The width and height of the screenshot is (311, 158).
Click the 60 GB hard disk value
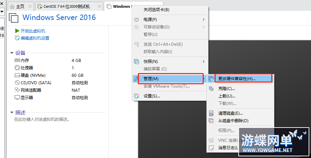coord(77,75)
